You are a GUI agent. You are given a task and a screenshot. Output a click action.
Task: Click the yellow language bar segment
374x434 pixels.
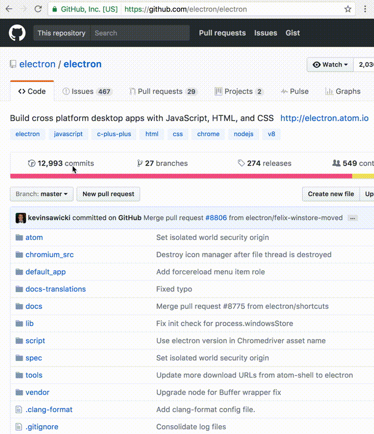(363, 176)
